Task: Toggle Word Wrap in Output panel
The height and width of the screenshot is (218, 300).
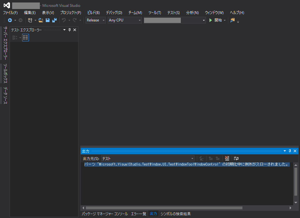Action: (x=236, y=158)
